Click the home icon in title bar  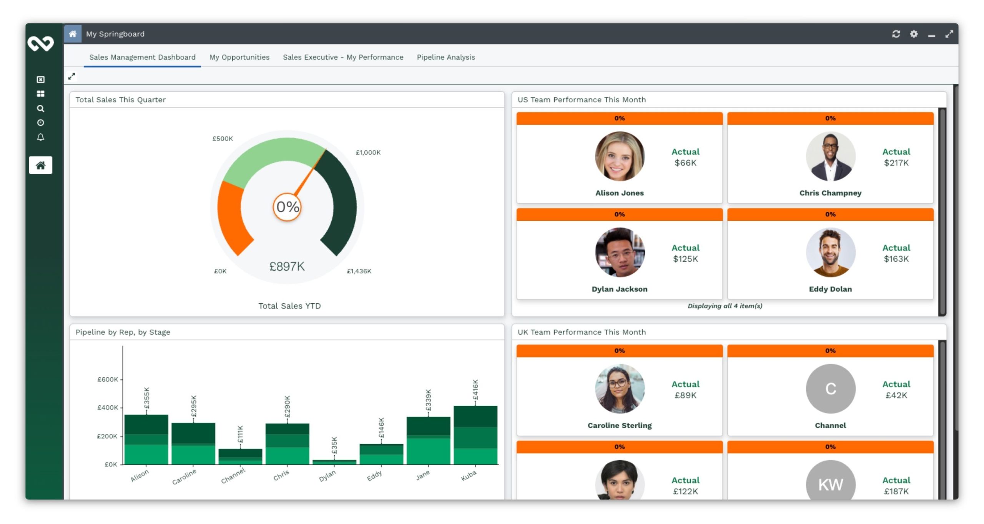(x=72, y=34)
